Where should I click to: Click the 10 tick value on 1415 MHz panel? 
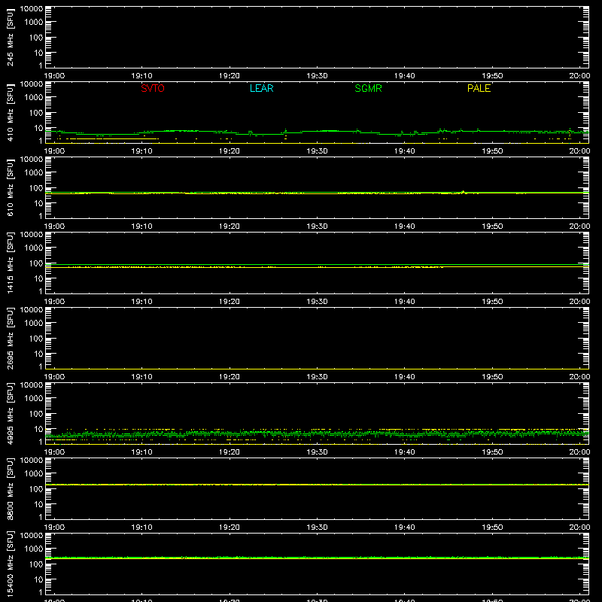(38, 278)
